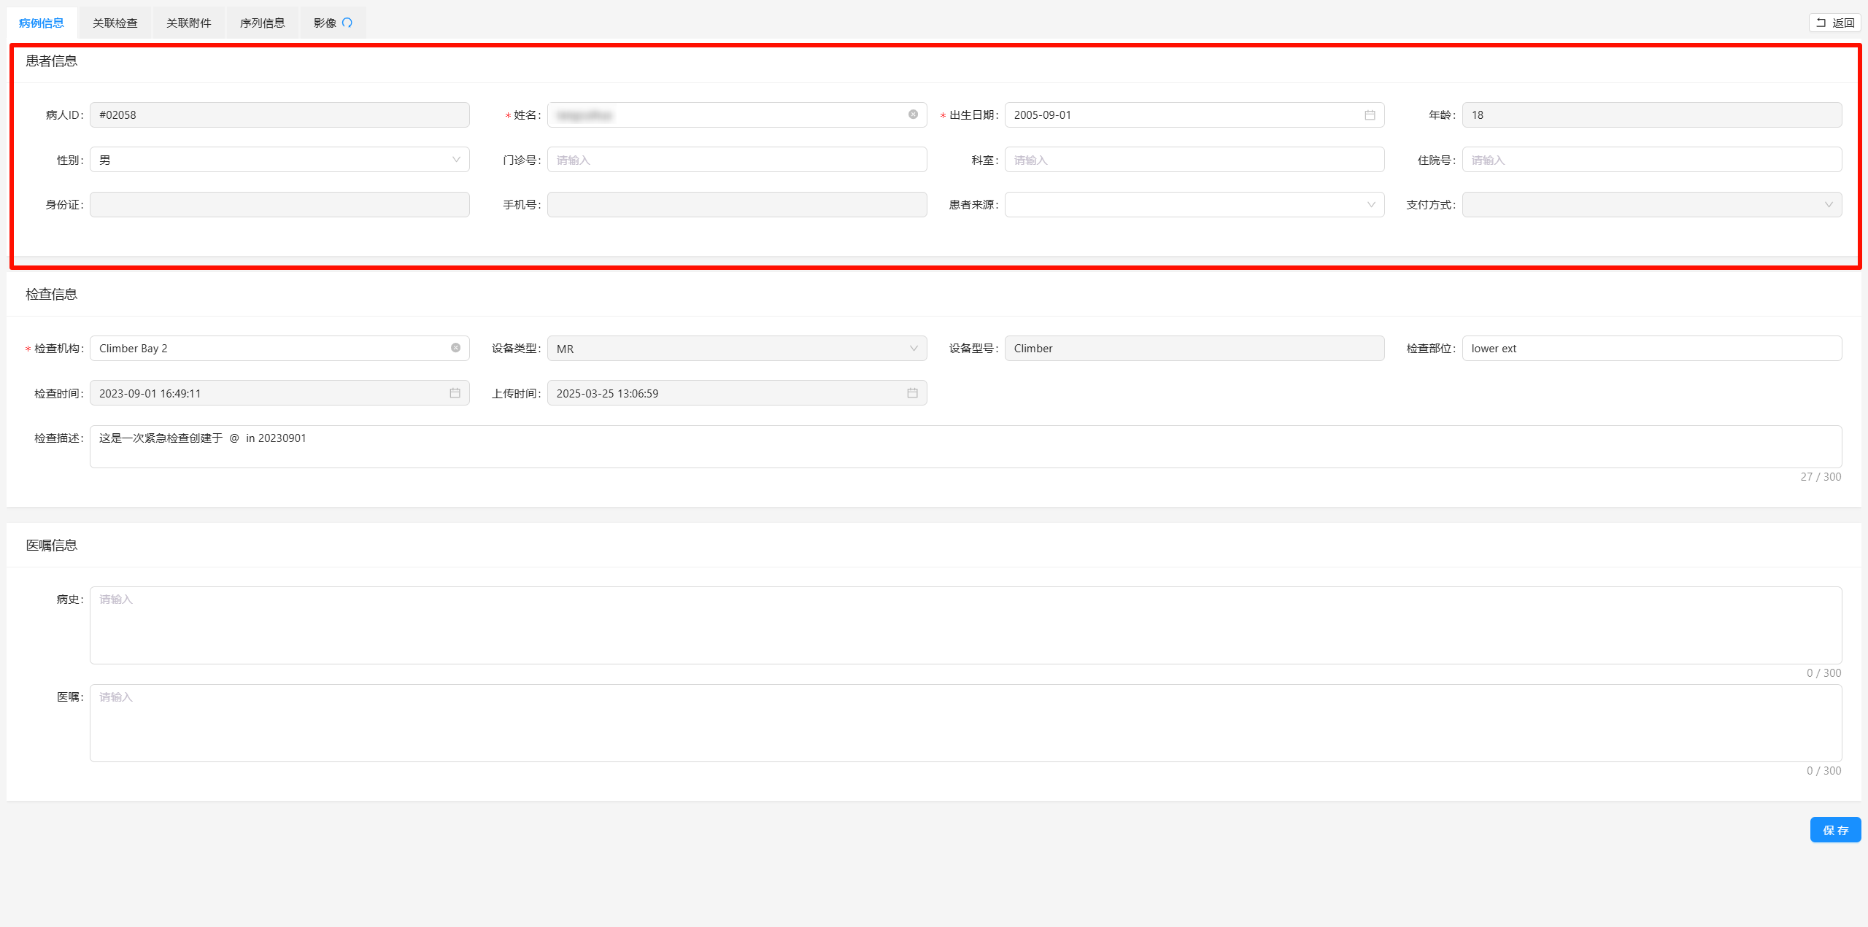
Task: Click the 检查部位 lower ext field
Action: pos(1651,349)
